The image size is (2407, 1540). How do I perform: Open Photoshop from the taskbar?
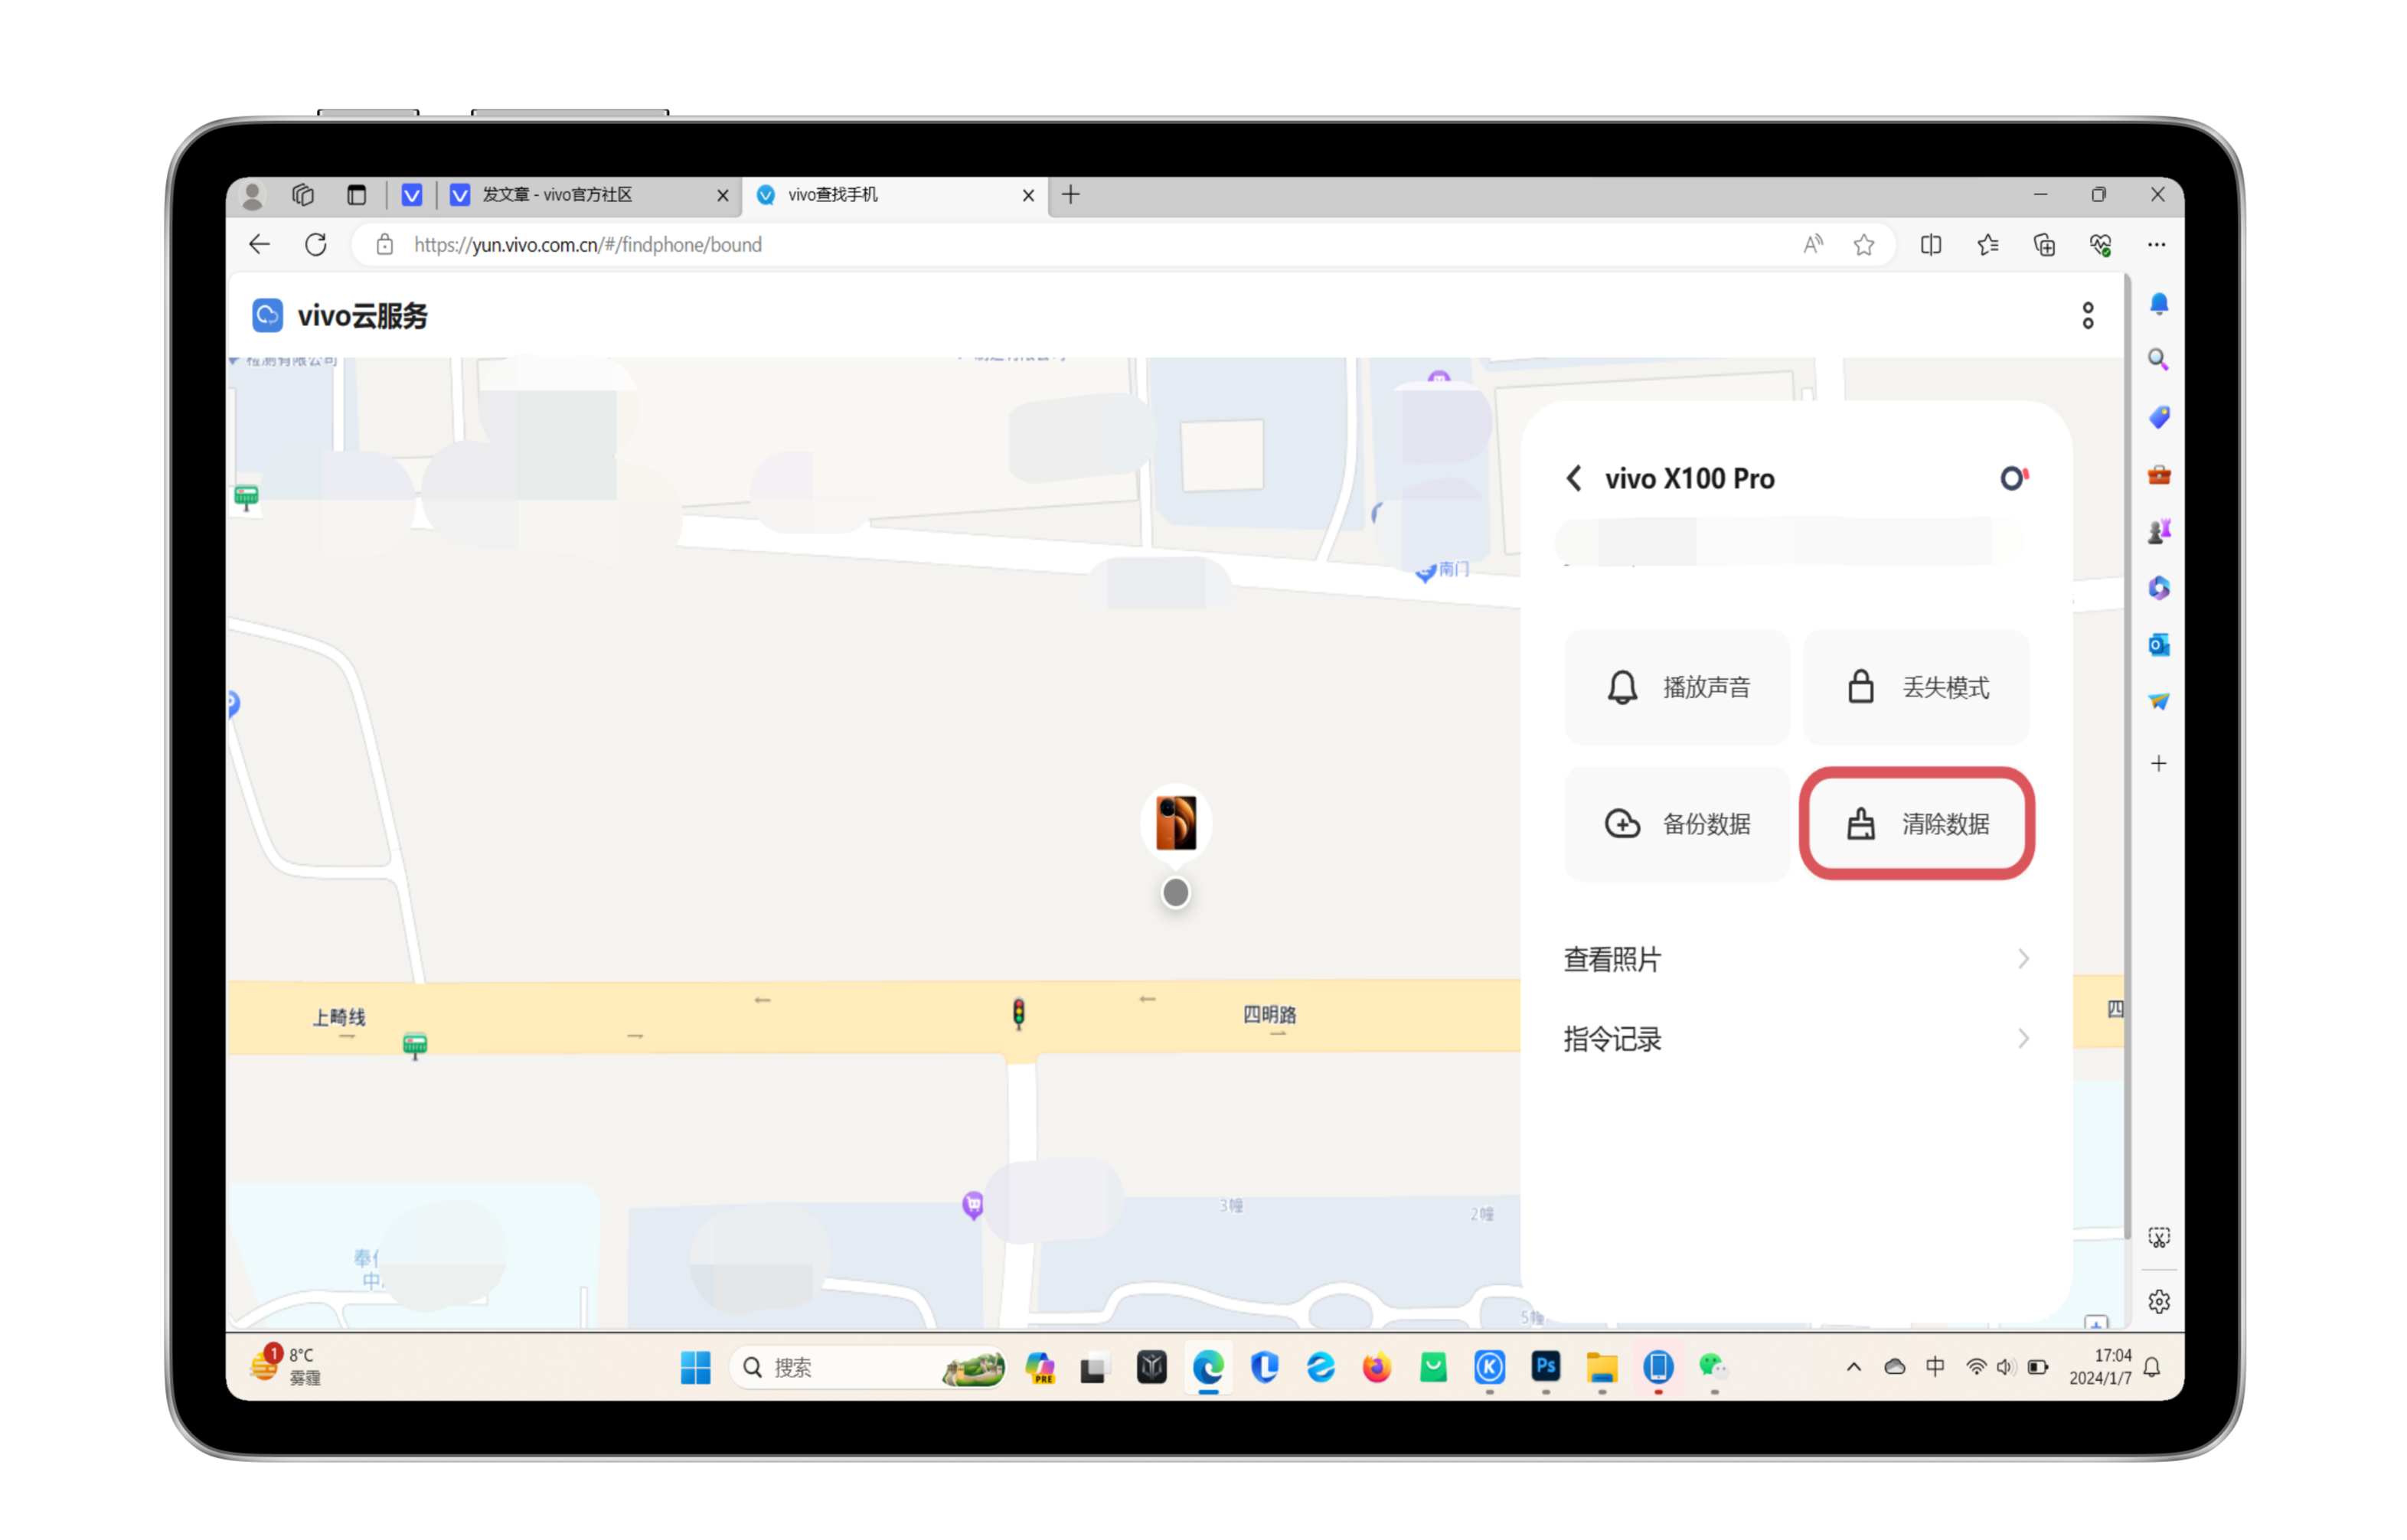click(x=1546, y=1366)
